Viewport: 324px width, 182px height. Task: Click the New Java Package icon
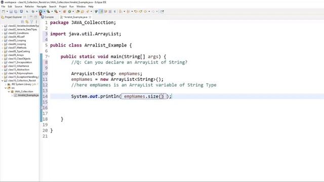point(64,12)
